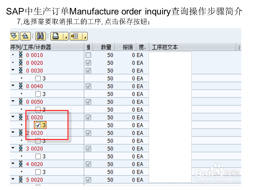The height and width of the screenshot is (190, 254).
Task: Check counter 3 box under 0 0030
Action: tap(38, 78)
